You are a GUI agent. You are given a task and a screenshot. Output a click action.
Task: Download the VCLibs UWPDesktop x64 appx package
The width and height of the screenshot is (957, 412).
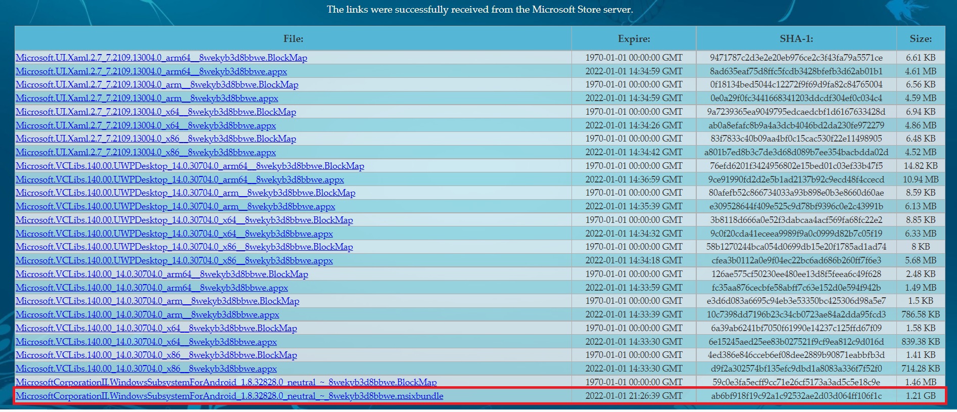point(174,234)
